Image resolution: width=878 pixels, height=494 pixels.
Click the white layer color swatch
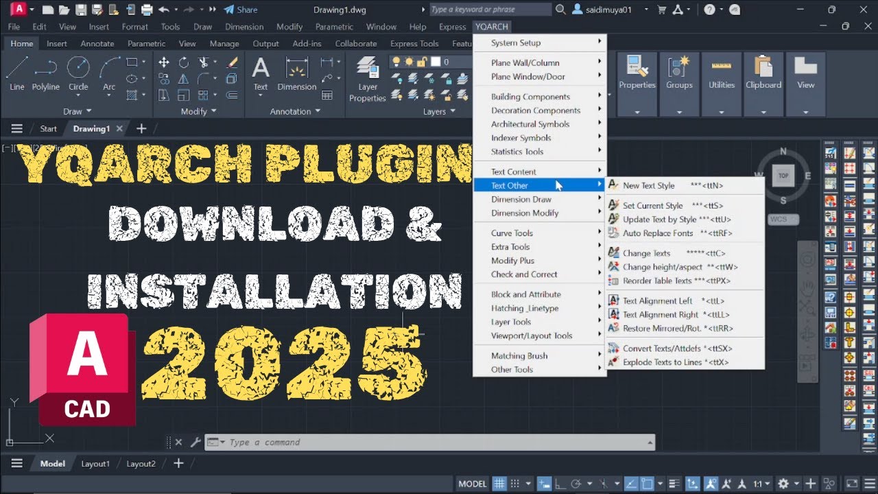click(x=435, y=62)
